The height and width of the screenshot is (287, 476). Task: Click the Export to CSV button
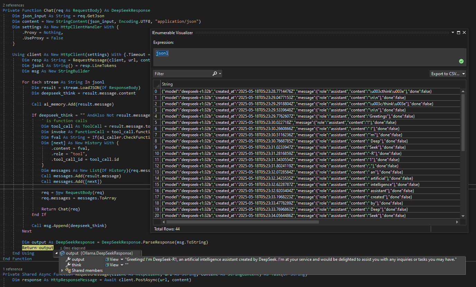click(x=445, y=74)
